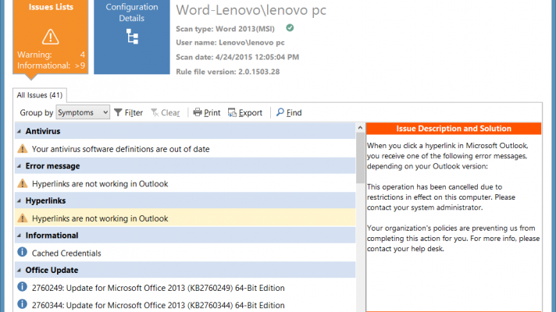Click the Configuration Details tree icon
Screen dimensions: 556x312
point(131,36)
